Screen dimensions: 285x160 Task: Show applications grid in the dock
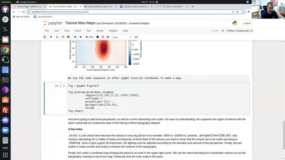coord(5,155)
